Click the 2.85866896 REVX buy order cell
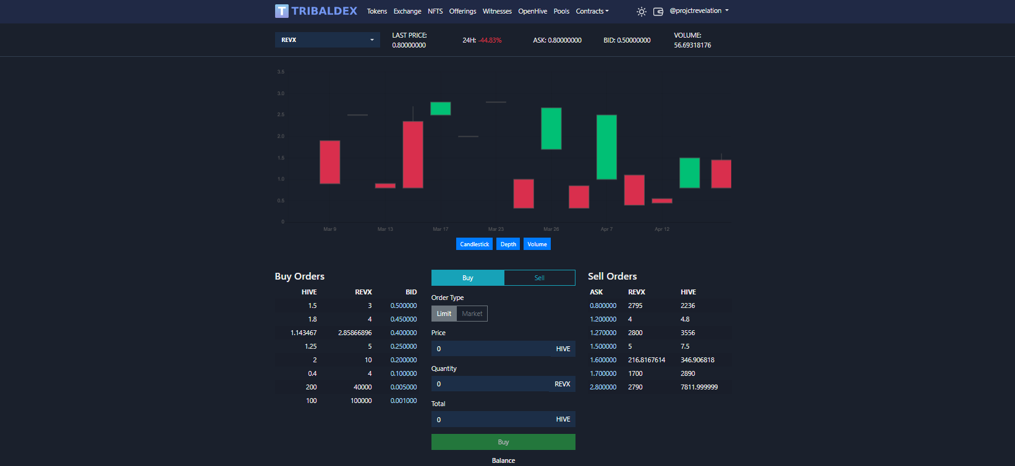 pyautogui.click(x=355, y=333)
